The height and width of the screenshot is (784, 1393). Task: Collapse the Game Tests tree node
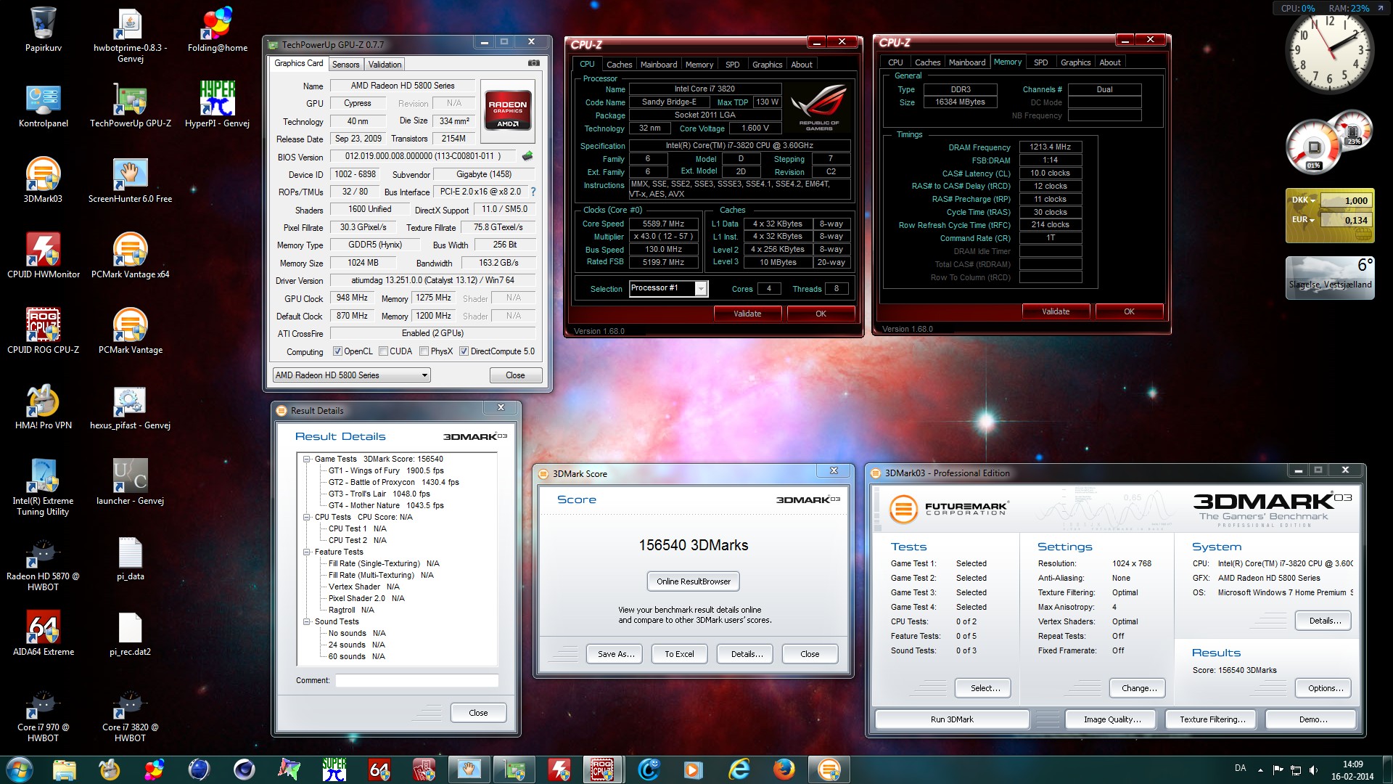307,459
